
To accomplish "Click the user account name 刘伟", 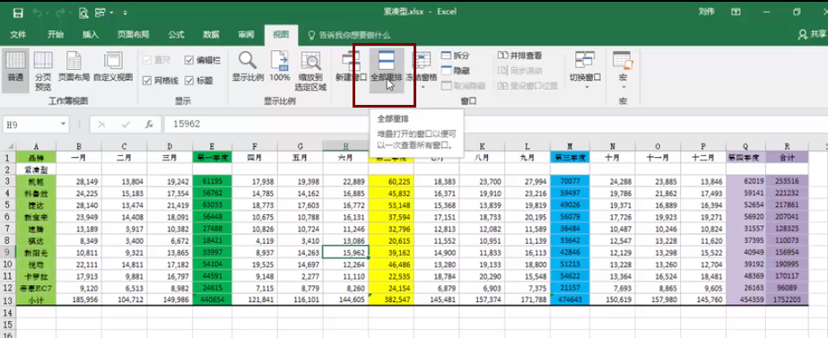I will click(707, 13).
